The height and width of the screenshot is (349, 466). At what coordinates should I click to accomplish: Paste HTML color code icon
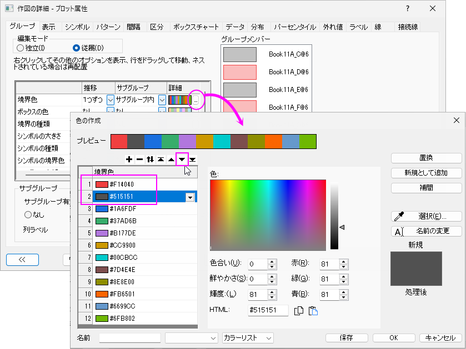pos(313,310)
